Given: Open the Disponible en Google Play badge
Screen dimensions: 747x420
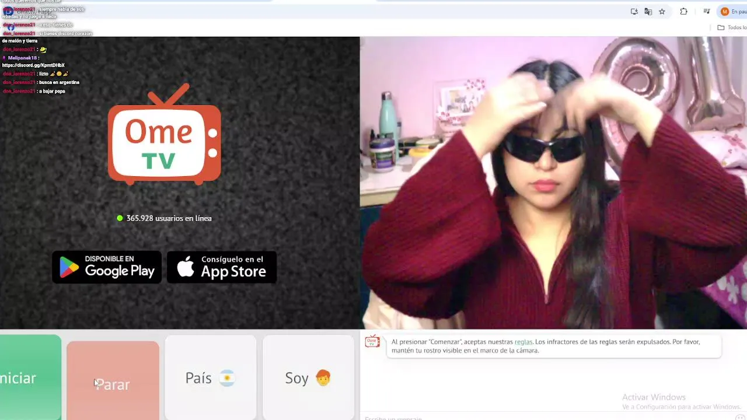Looking at the screenshot, I should (107, 267).
